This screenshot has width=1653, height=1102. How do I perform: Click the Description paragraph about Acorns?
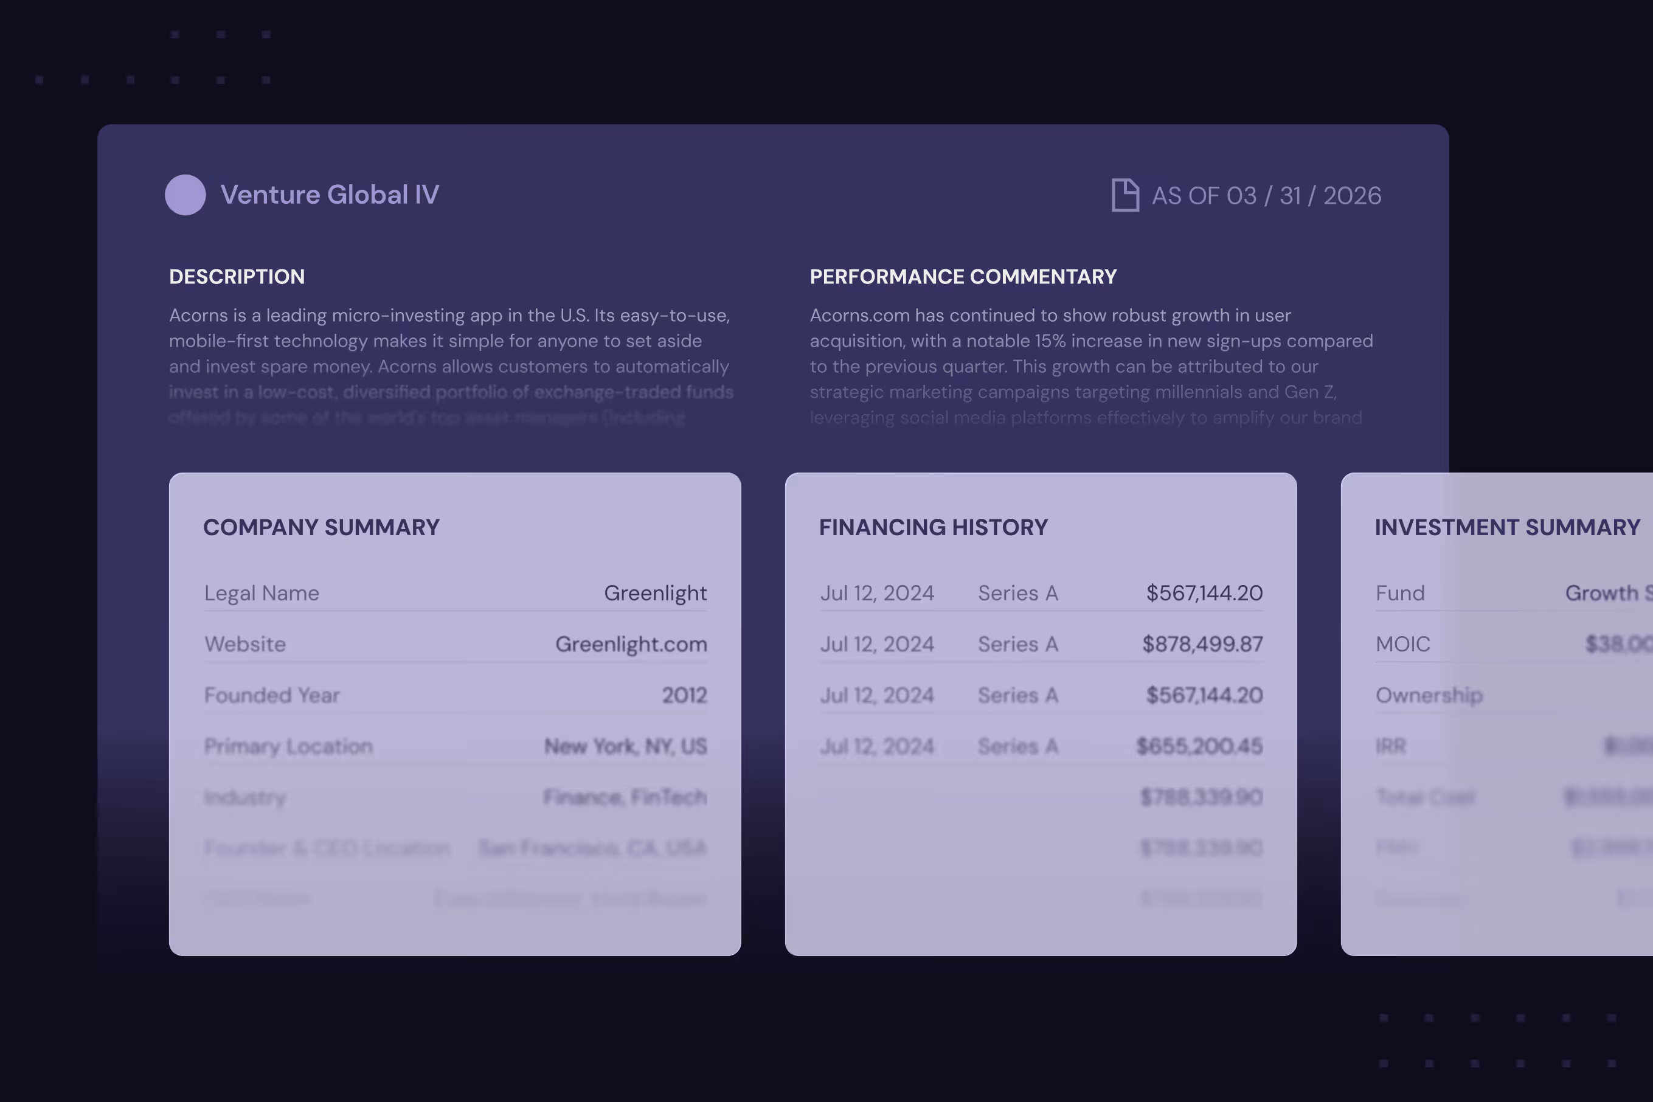451,366
